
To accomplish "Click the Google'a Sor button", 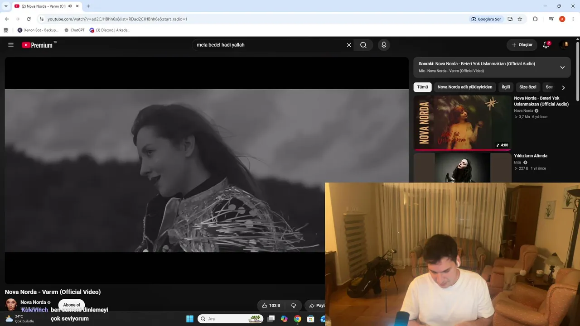I will 486,19.
